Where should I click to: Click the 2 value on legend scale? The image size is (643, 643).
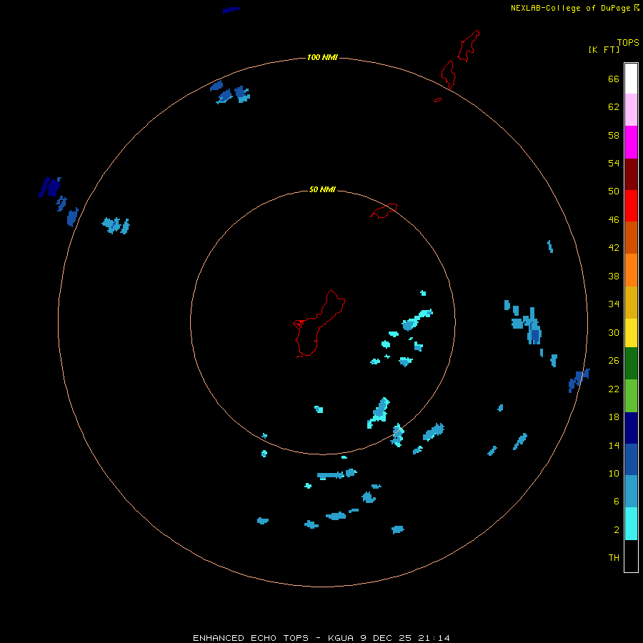point(617,530)
